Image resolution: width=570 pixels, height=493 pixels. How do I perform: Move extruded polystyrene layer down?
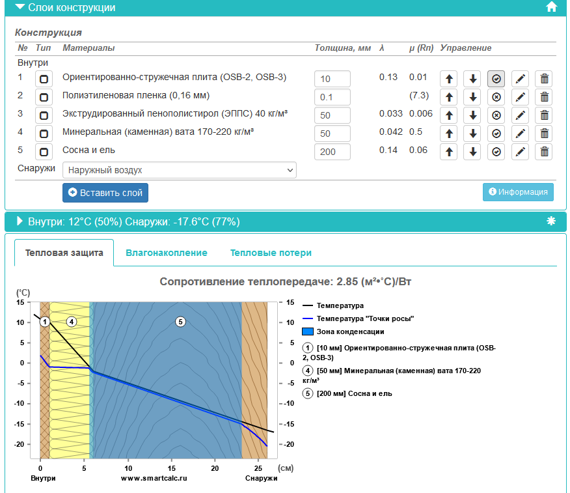tap(472, 115)
